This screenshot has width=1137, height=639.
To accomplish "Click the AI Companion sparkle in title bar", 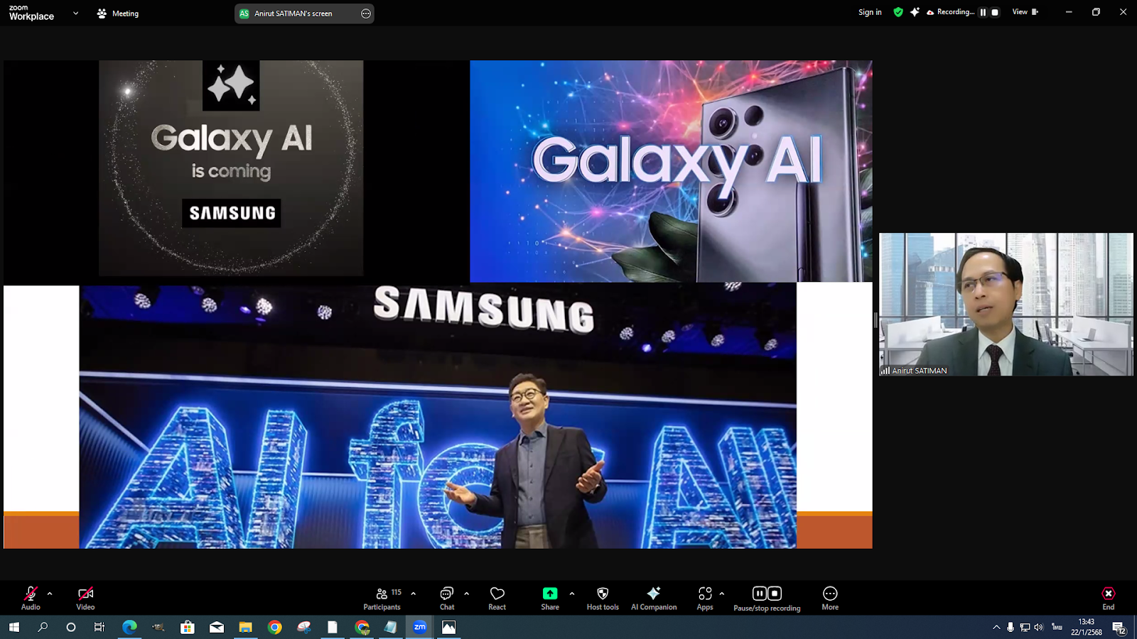I will click(x=915, y=12).
